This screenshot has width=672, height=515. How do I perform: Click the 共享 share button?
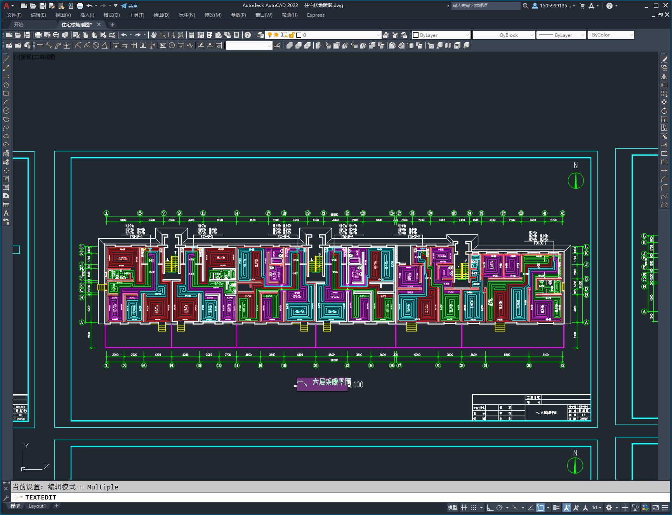click(x=129, y=6)
